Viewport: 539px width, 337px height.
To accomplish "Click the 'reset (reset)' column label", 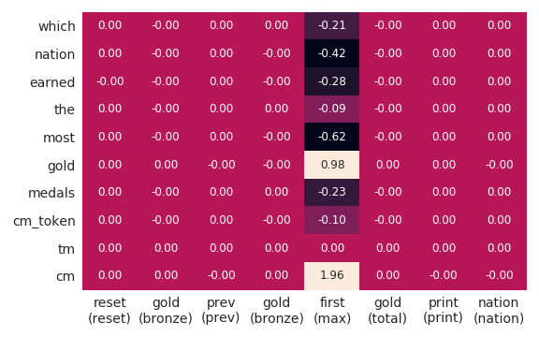I will coord(109,310).
